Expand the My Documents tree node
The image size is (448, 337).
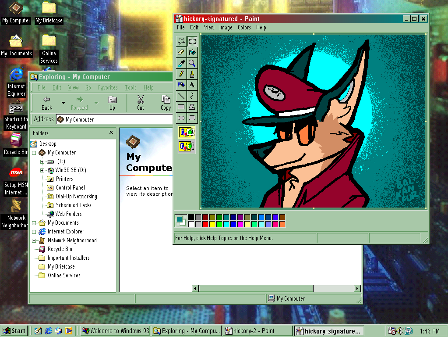coord(34,223)
